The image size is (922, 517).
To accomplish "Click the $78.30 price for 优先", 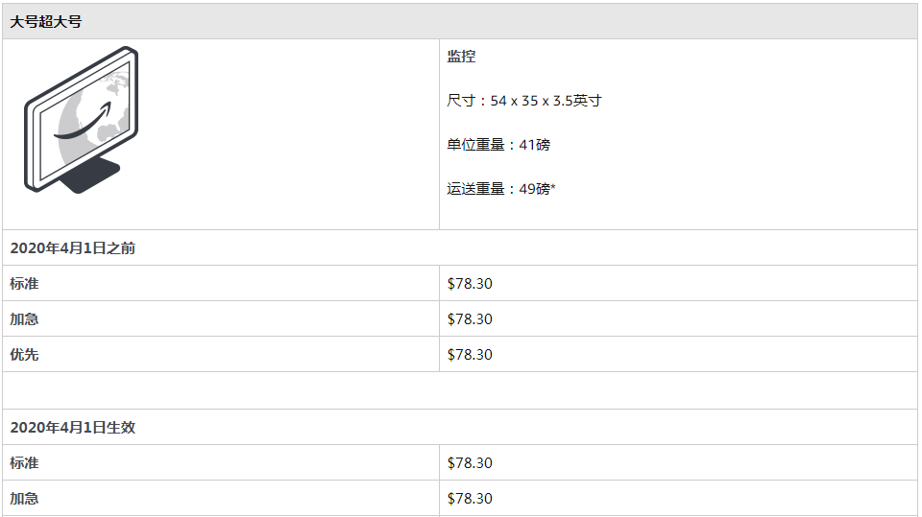I will click(470, 355).
